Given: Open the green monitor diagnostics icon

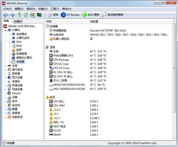Looking at the screenshot, I should point(39,15).
